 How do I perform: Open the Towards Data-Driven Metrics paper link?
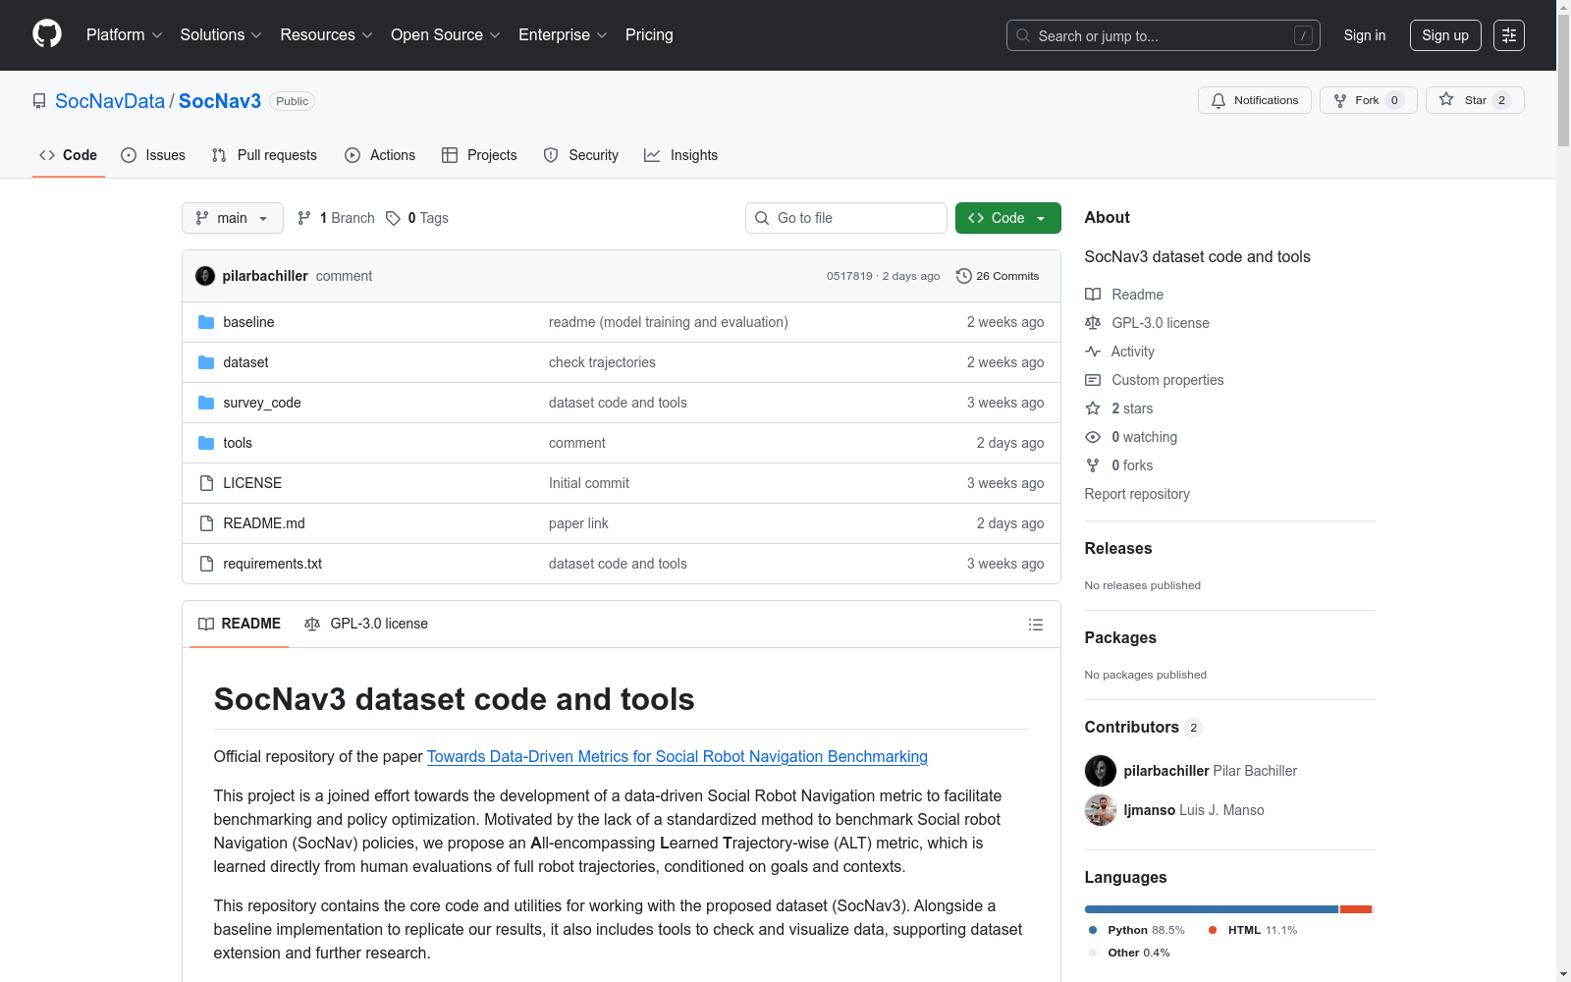pos(677,756)
